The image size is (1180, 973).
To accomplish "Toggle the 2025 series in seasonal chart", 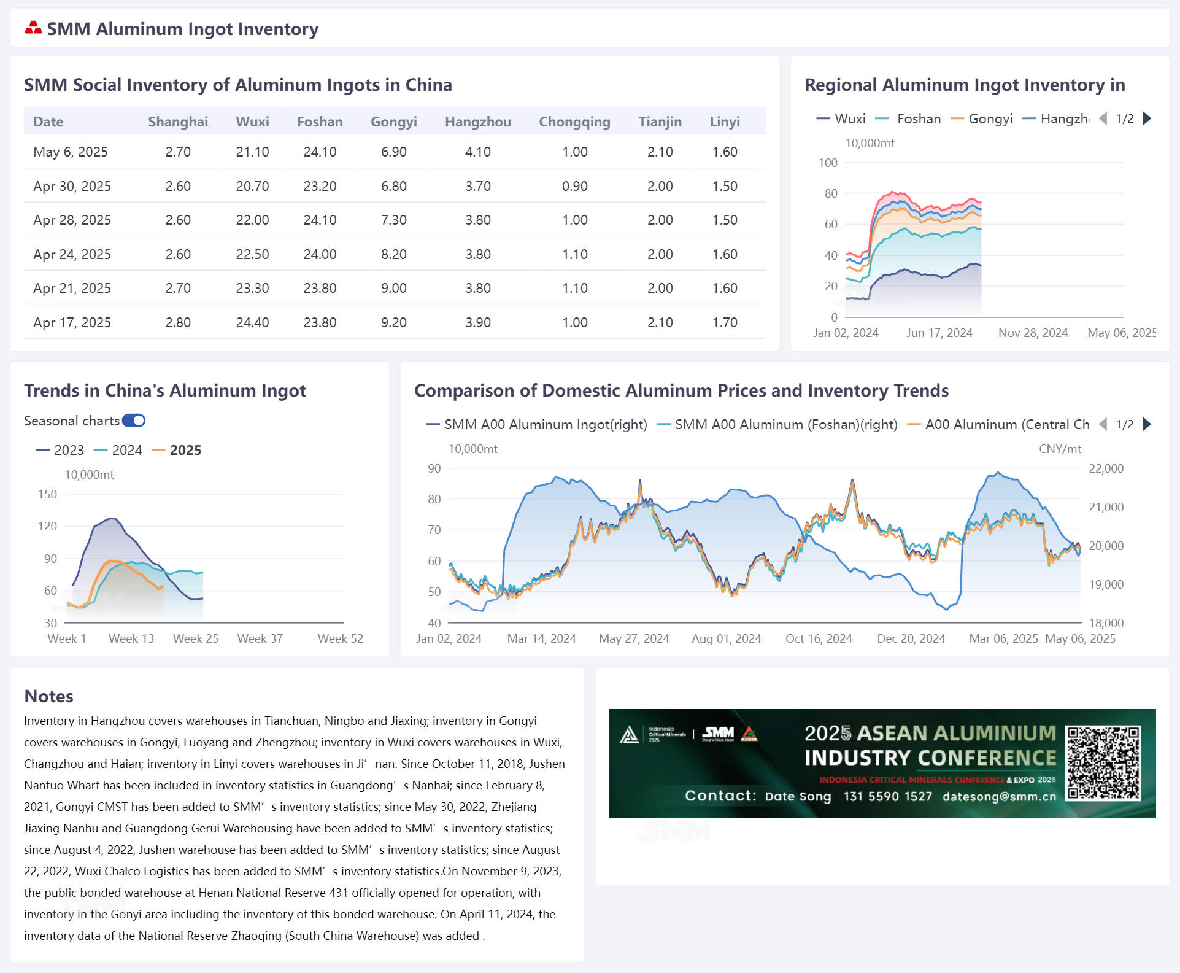I will [177, 450].
